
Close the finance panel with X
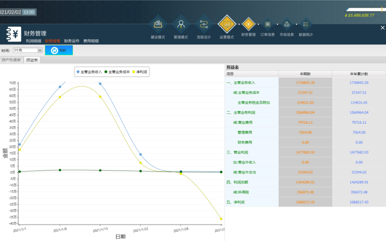(x=382, y=28)
